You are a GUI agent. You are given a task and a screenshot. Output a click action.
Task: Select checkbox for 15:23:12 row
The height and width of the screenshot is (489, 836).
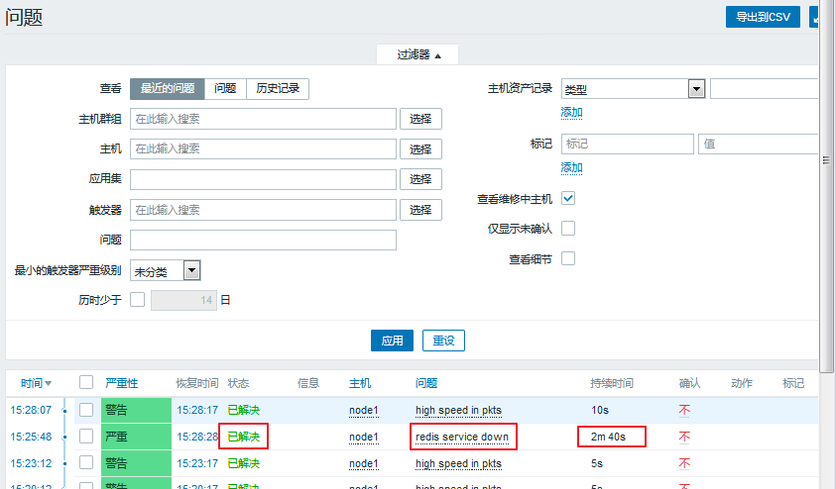tap(86, 462)
